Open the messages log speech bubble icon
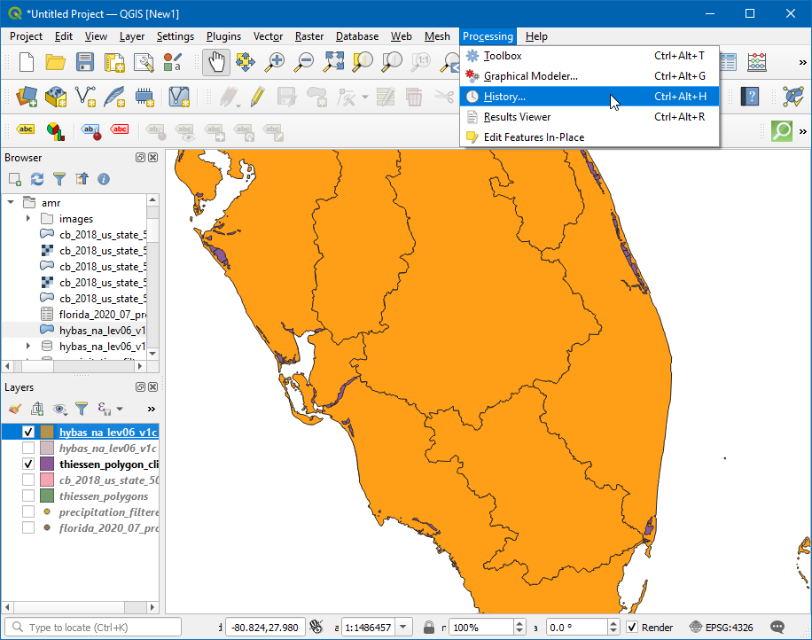Viewport: 812px width, 640px height. coord(777,628)
